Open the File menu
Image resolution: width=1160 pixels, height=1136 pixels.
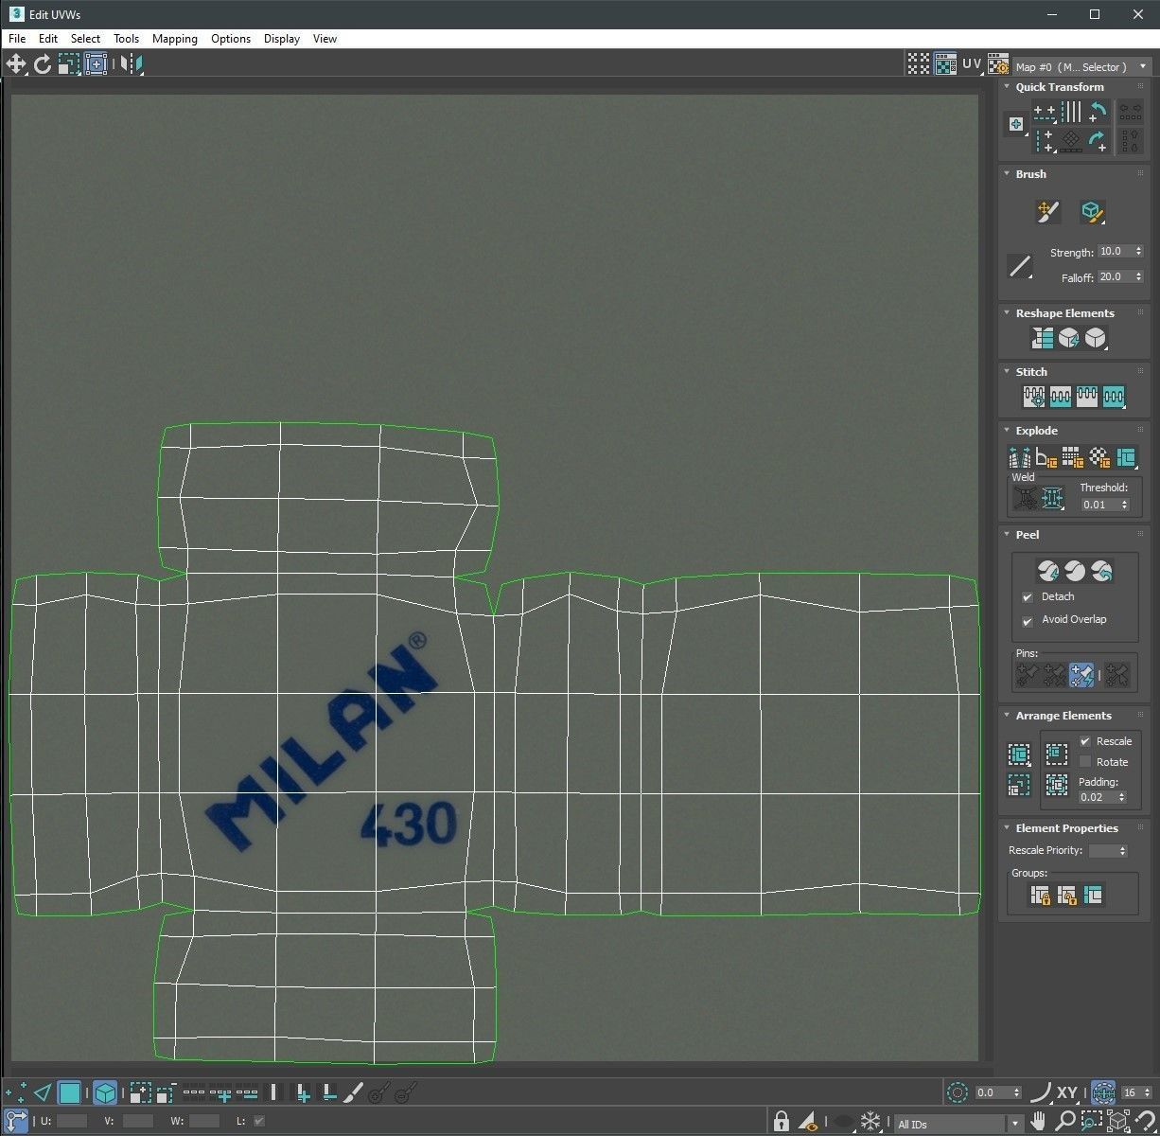tap(17, 39)
